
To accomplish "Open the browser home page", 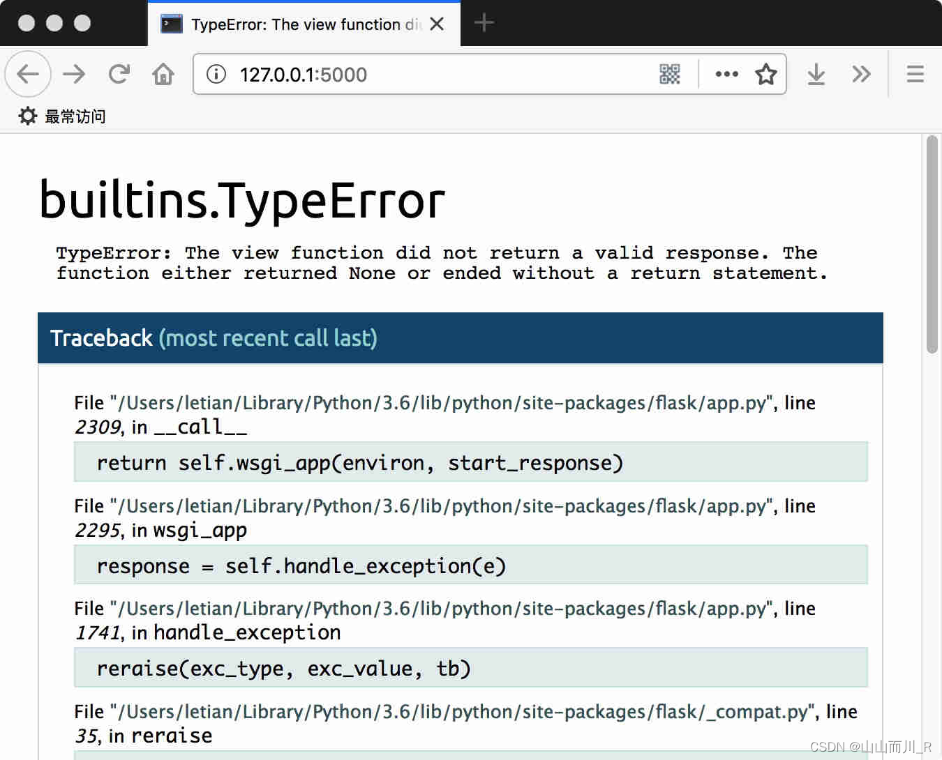I will pos(163,74).
